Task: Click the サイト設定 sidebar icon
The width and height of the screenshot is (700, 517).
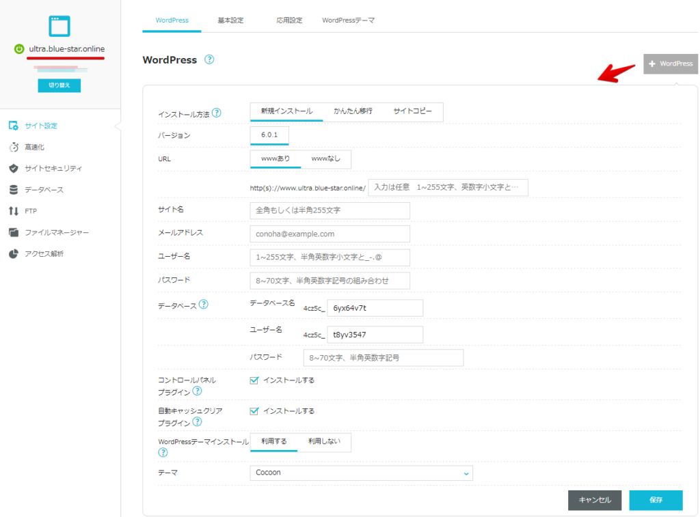Action: tap(14, 126)
